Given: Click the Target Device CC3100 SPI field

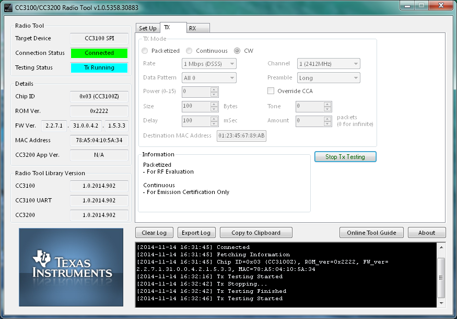Looking at the screenshot, I should [x=99, y=38].
